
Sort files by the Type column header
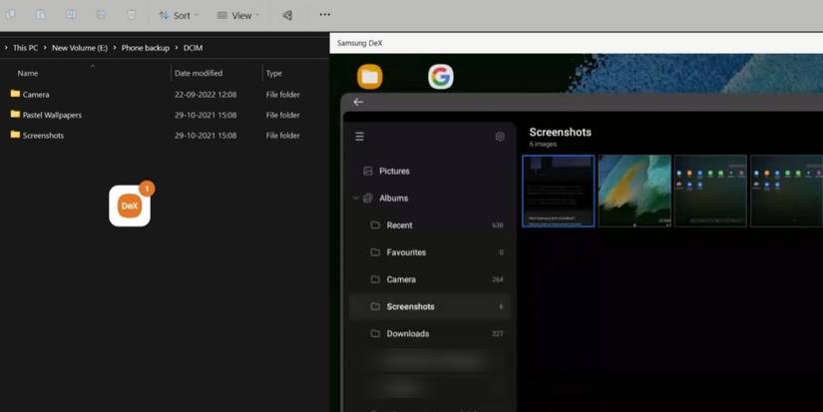click(274, 74)
